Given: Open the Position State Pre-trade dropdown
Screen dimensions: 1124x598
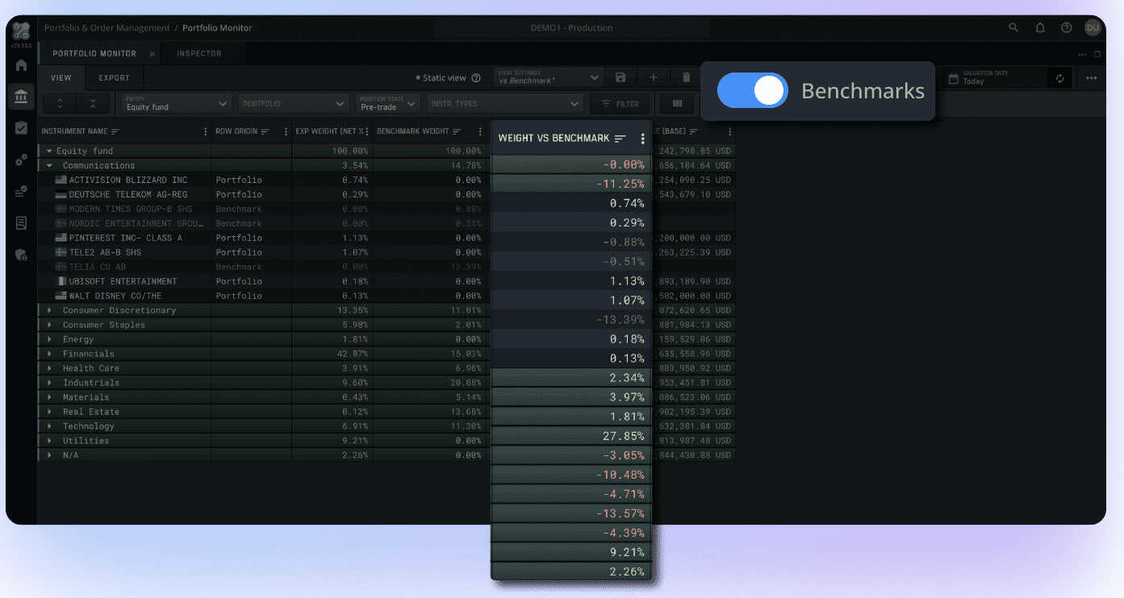Looking at the screenshot, I should click(x=388, y=104).
